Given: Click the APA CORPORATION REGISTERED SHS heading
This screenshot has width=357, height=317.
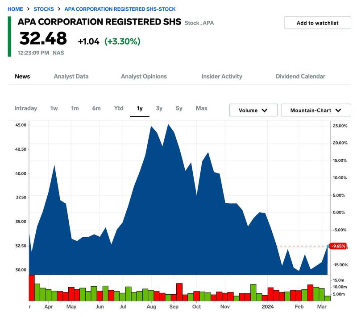Looking at the screenshot, I should (100, 22).
